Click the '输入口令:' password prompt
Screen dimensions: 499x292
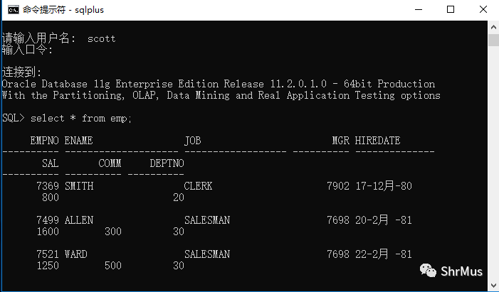pyautogui.click(x=27, y=50)
